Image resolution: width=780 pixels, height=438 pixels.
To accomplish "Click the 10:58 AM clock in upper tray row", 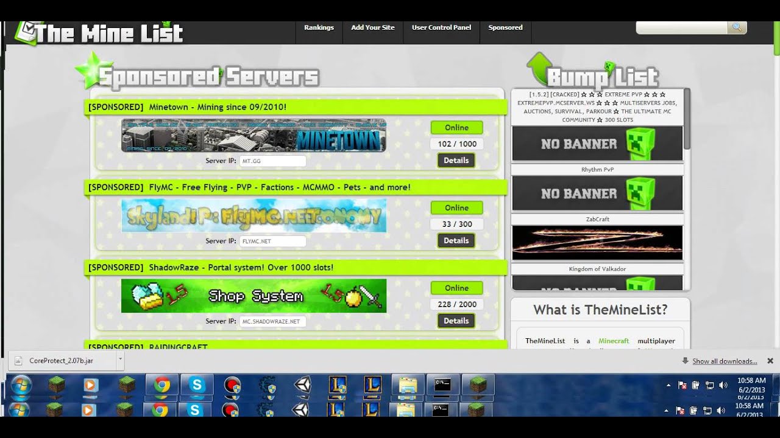I will 750,380.
